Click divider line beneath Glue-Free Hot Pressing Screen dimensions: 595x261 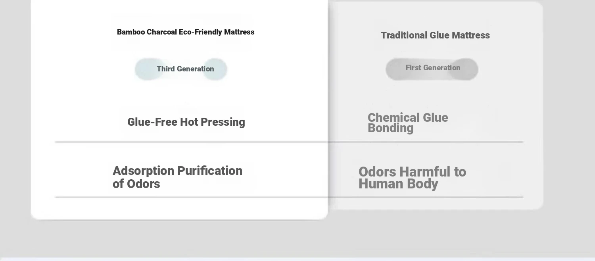(x=192, y=142)
